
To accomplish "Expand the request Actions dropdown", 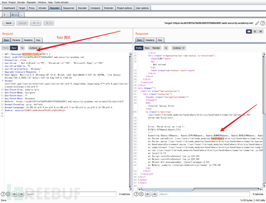I will (35, 48).
